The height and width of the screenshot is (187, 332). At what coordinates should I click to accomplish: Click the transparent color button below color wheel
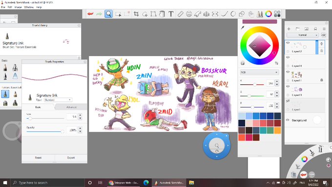(243, 63)
